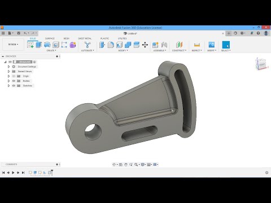Jump to timeline beginning
This screenshot has width=271, height=203.
(3, 173)
